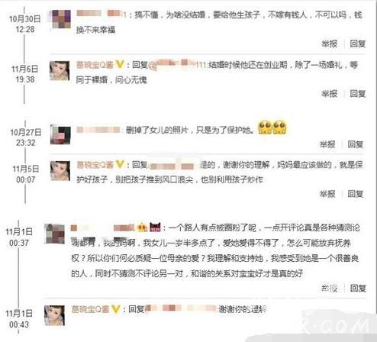The height and width of the screenshot is (342, 377).
Task: Open pixelated avatar of the 10月30日 commenter
Action: click(x=61, y=19)
